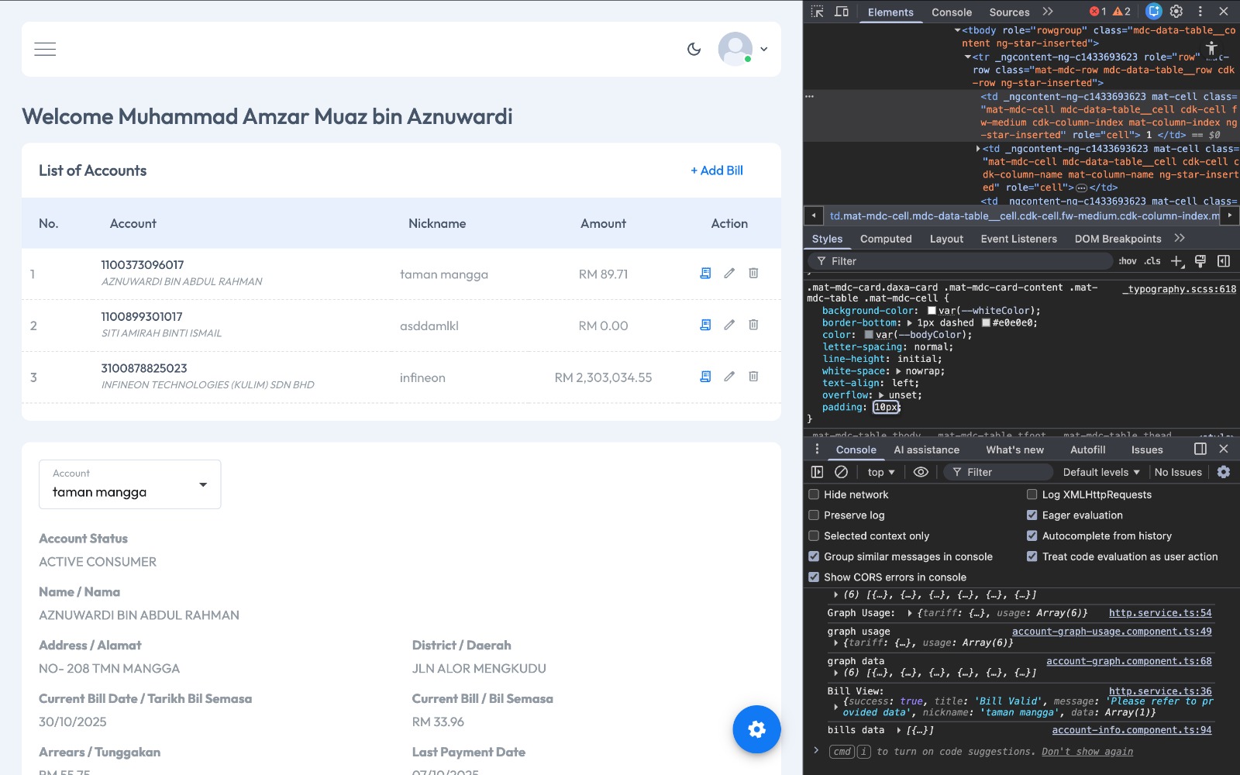The height and width of the screenshot is (775, 1240).
Task: Switch to top Console tab in DevTools
Action: click(x=952, y=12)
